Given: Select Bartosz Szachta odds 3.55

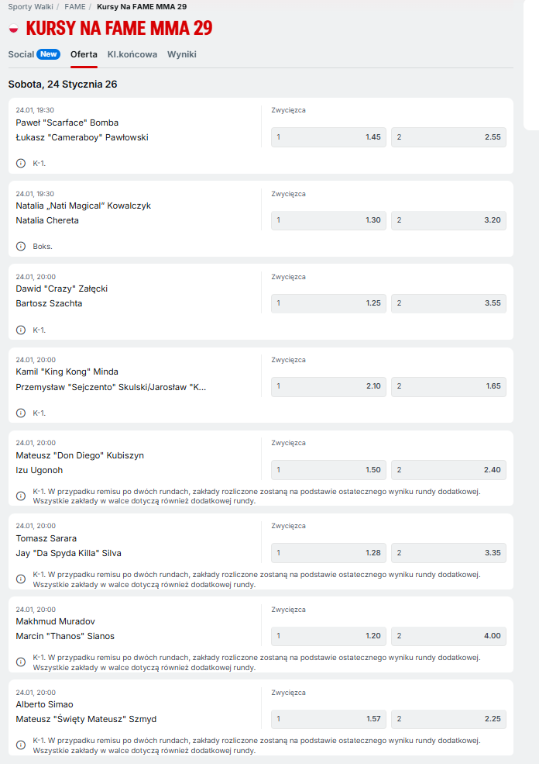Looking at the screenshot, I should [448, 303].
